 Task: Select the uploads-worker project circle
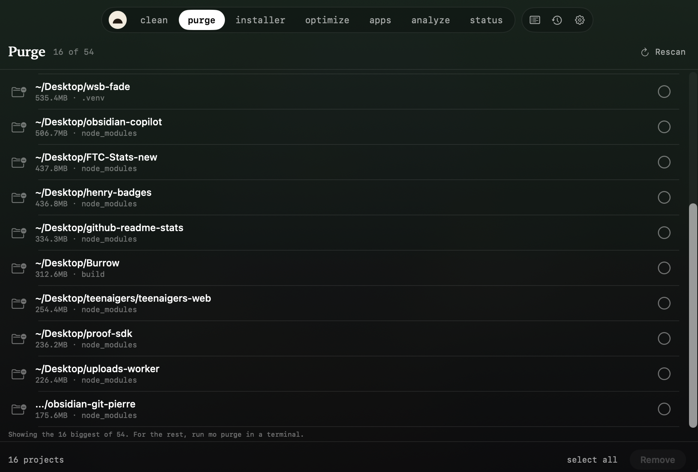click(664, 374)
